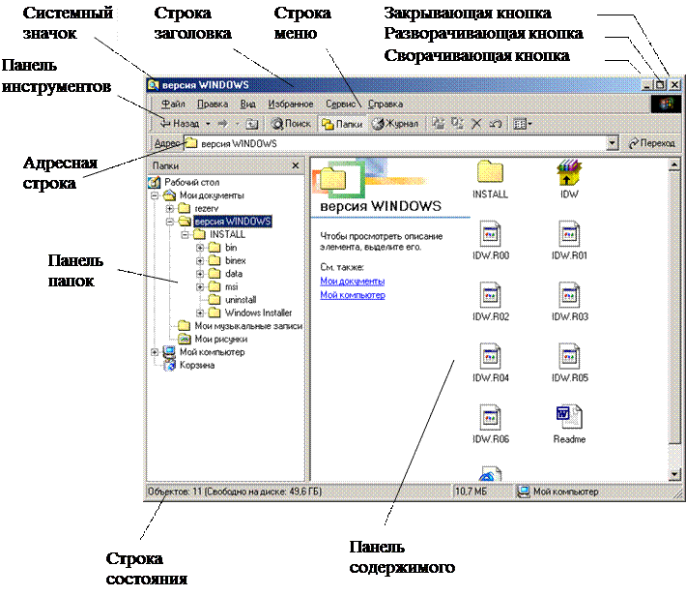Screen dimensions: 686x596
Task: Click the Forward arrow toolbar icon
Action: tap(222, 124)
